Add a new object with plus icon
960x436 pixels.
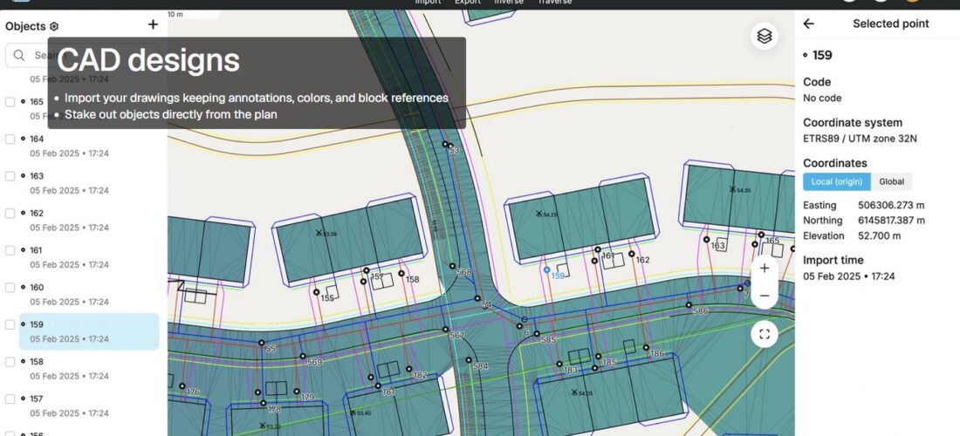(x=154, y=25)
